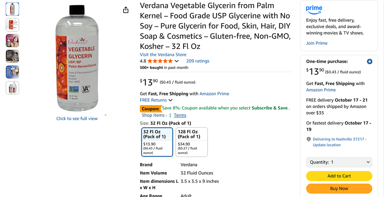
Task: Click the location pin delivery icon
Action: pos(309,139)
